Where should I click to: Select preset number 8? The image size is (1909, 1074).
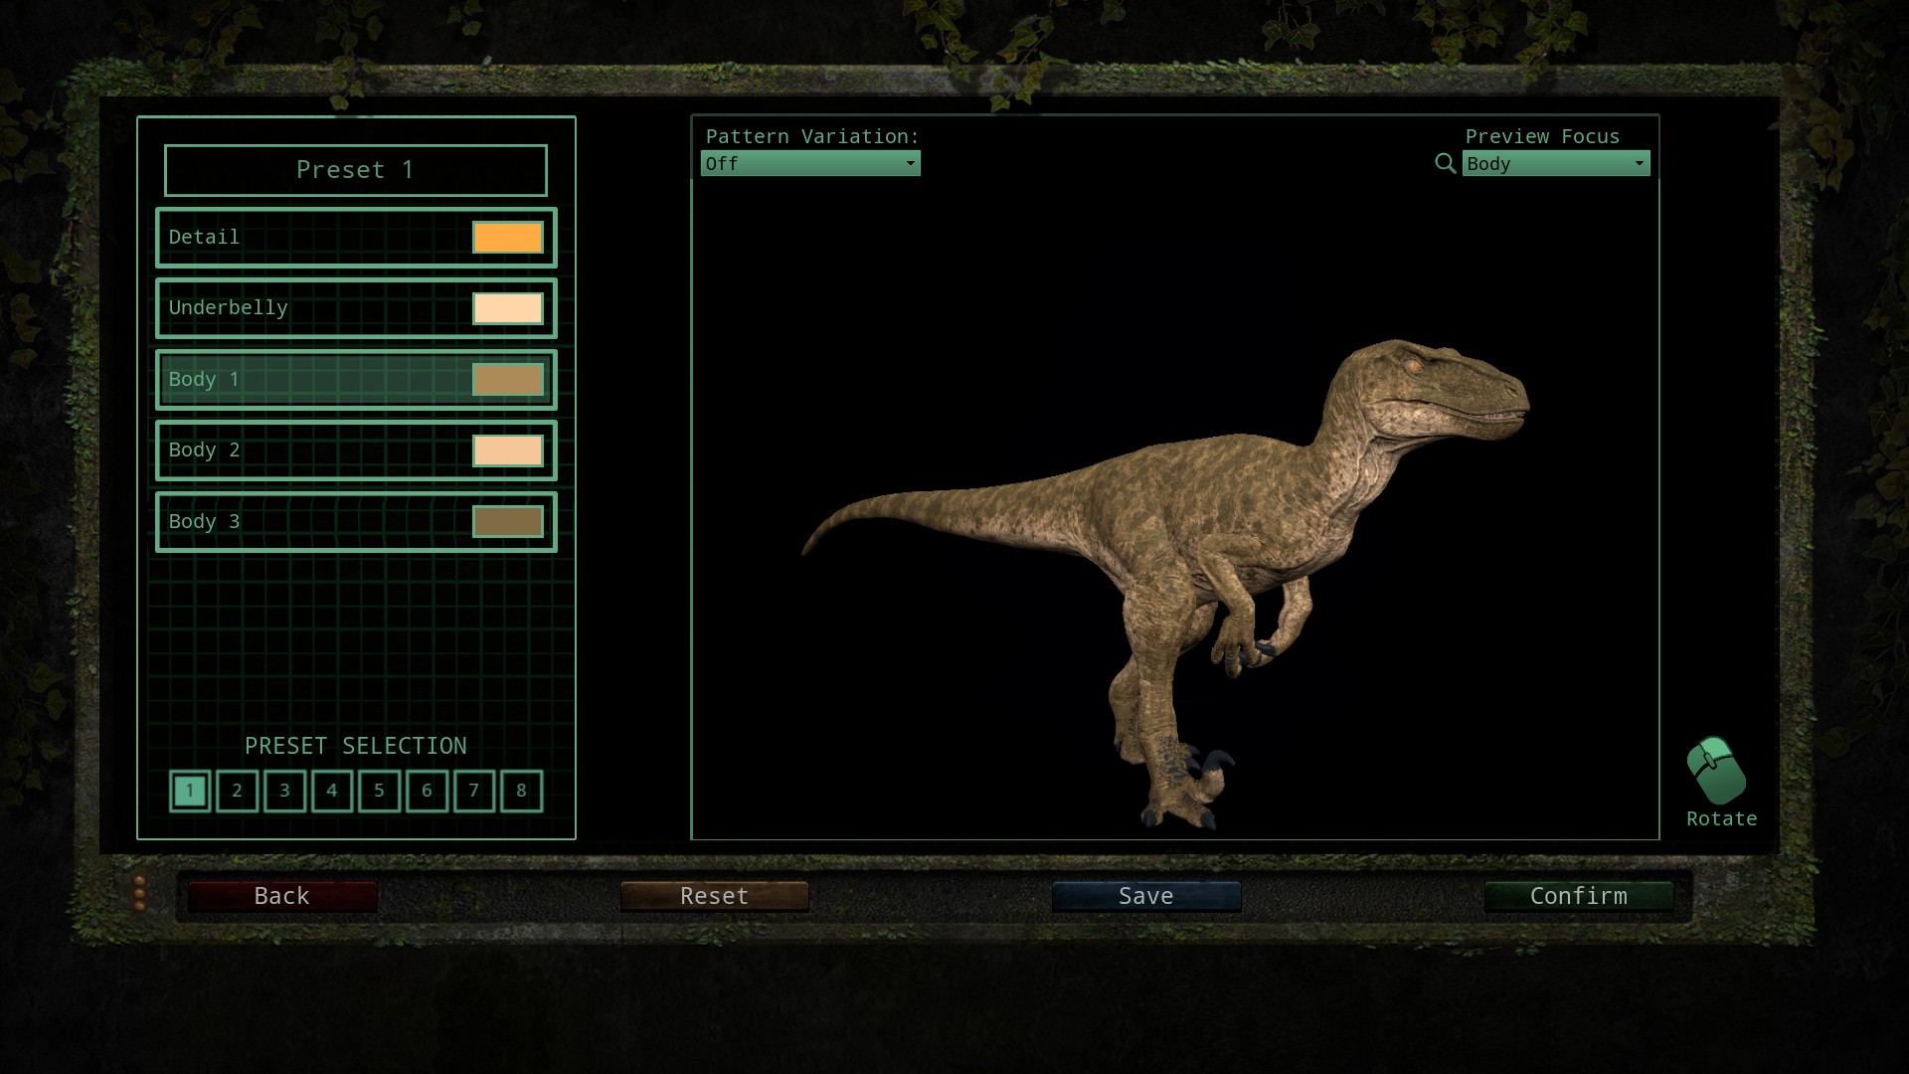(521, 791)
